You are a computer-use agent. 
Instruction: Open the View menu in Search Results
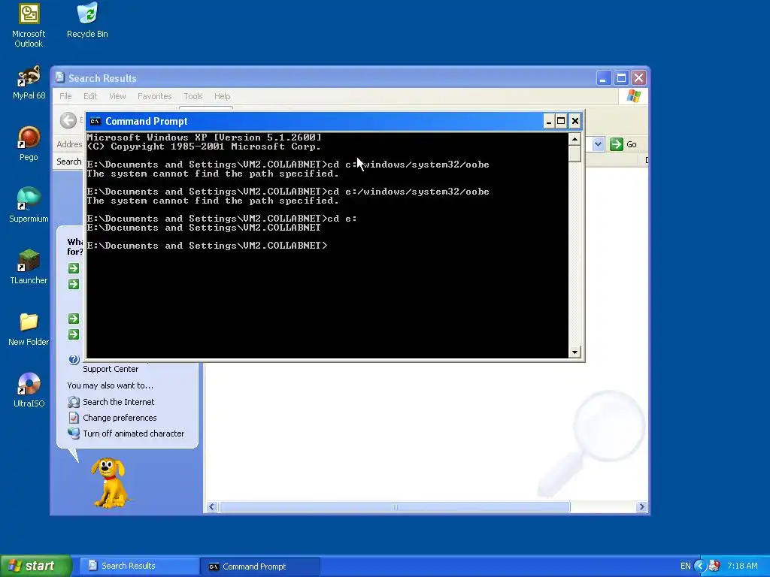tap(117, 96)
